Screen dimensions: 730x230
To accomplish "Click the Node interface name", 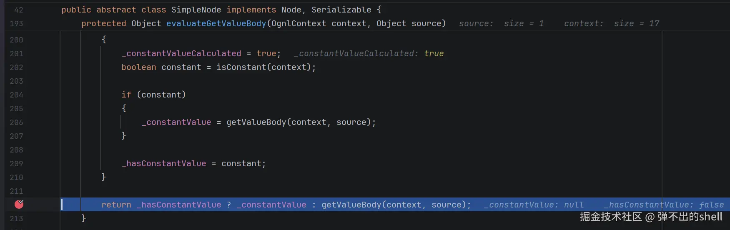I will (x=291, y=10).
